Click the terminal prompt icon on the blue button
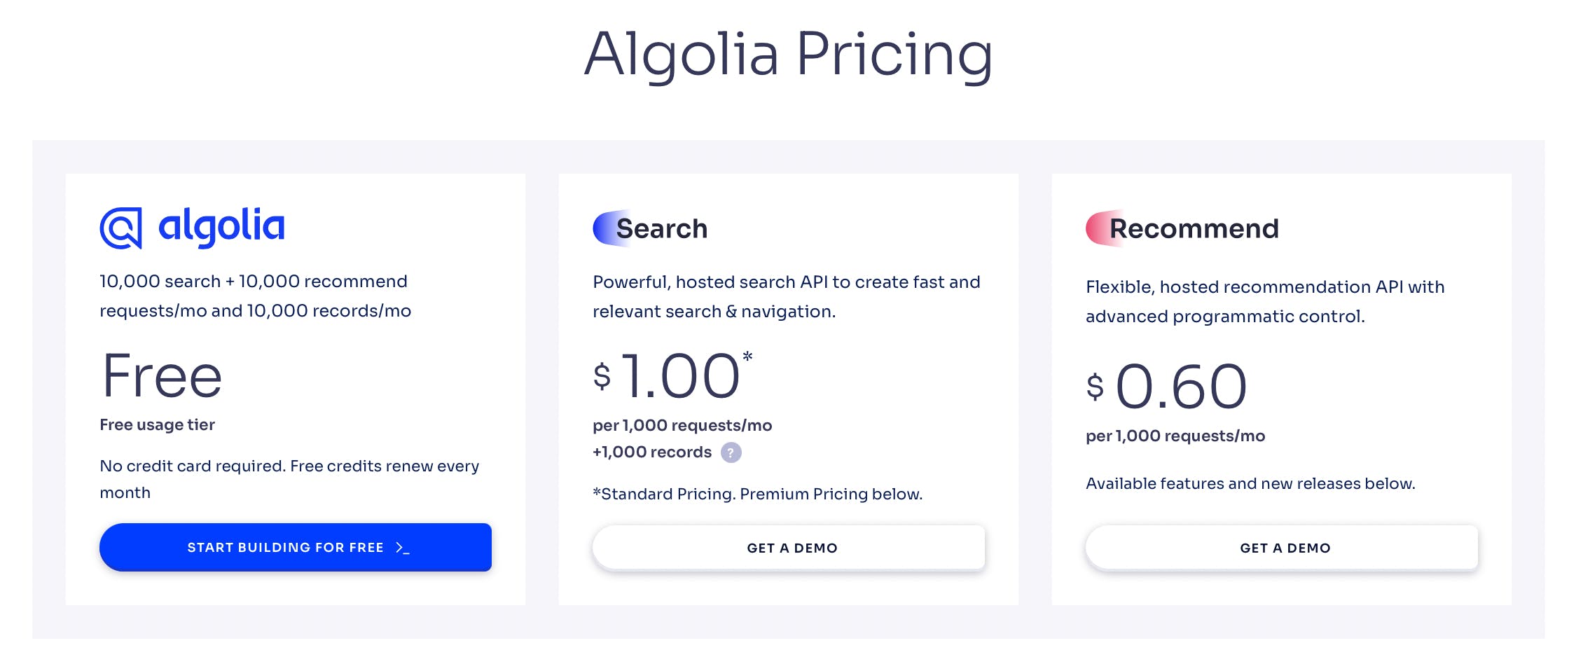 [402, 548]
